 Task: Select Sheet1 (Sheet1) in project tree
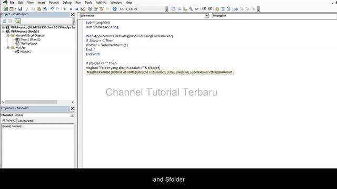coord(30,40)
